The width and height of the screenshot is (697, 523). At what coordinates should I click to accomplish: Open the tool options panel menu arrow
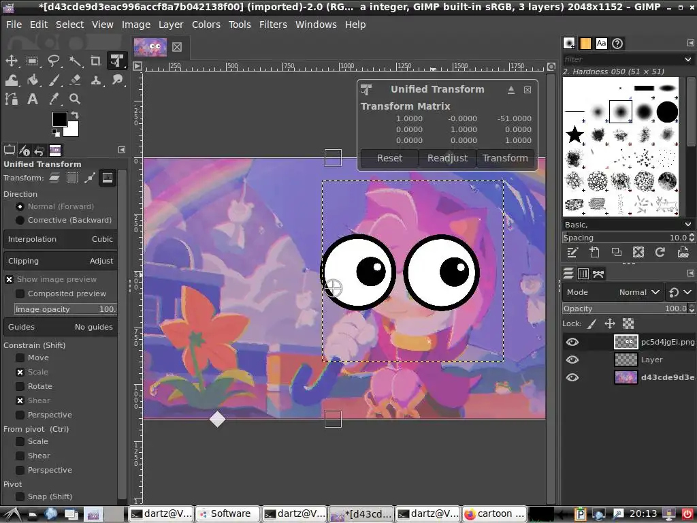[x=122, y=150]
